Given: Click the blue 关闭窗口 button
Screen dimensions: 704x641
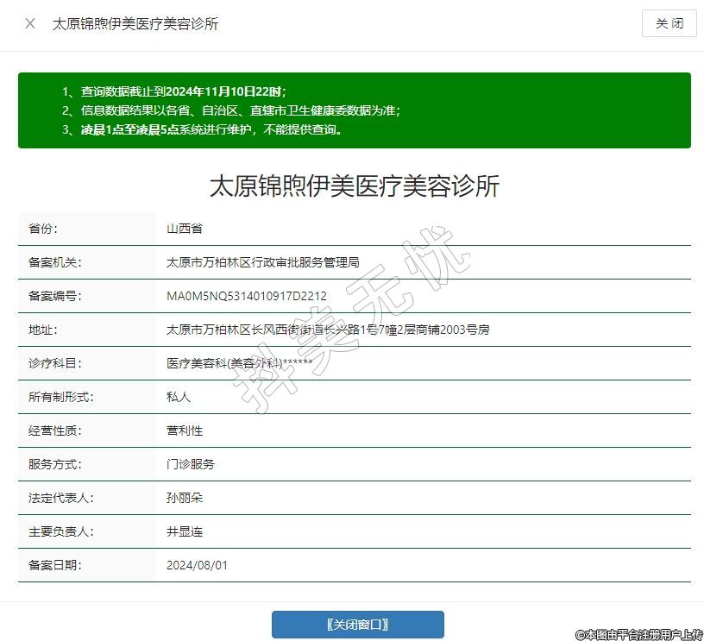Looking at the screenshot, I should pos(357,624).
